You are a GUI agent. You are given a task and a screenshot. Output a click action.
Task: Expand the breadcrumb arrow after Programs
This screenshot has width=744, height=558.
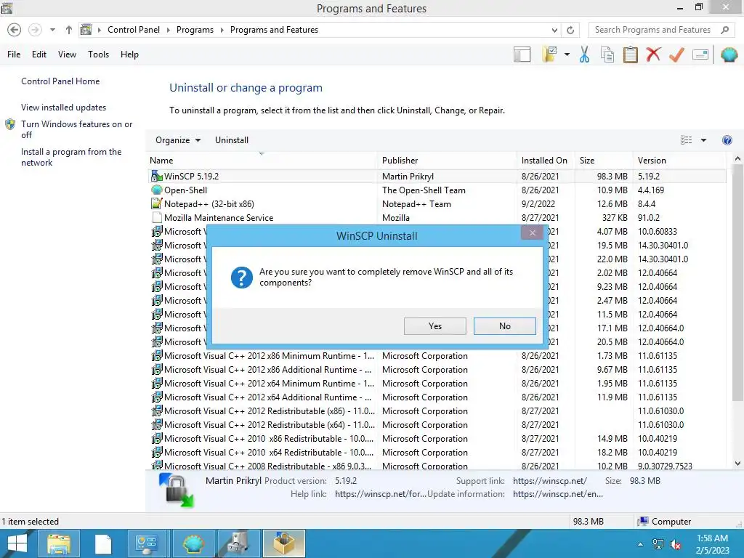point(222,30)
